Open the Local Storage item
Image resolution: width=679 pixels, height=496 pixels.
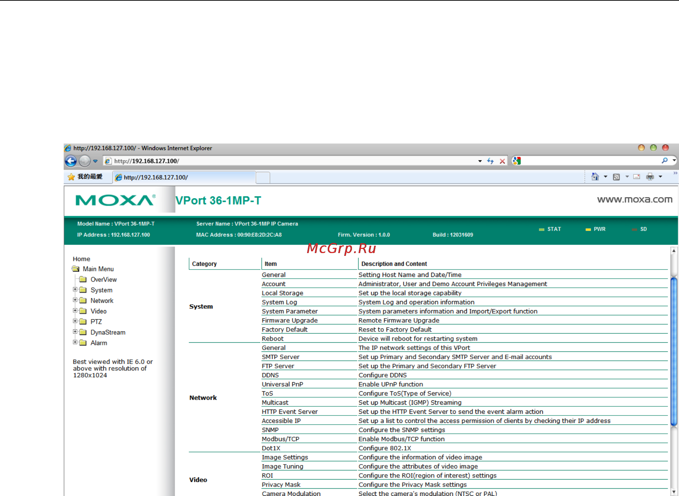[282, 293]
